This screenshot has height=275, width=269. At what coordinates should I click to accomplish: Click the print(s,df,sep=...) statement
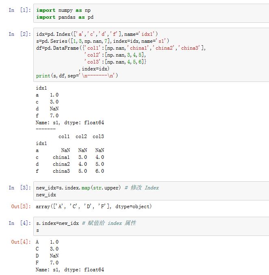point(77,75)
